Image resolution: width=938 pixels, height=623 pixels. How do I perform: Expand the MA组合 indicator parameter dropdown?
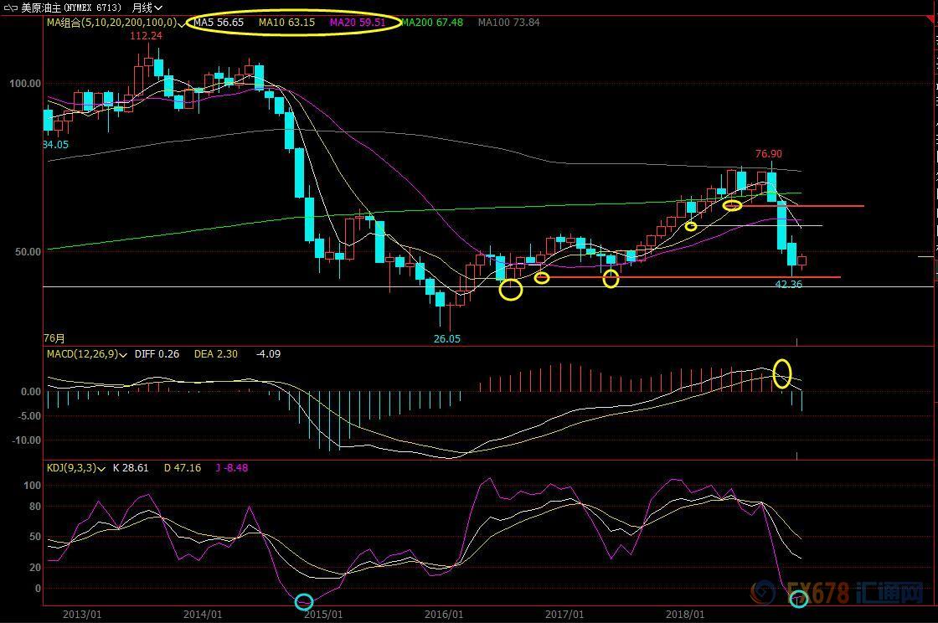coord(183,23)
